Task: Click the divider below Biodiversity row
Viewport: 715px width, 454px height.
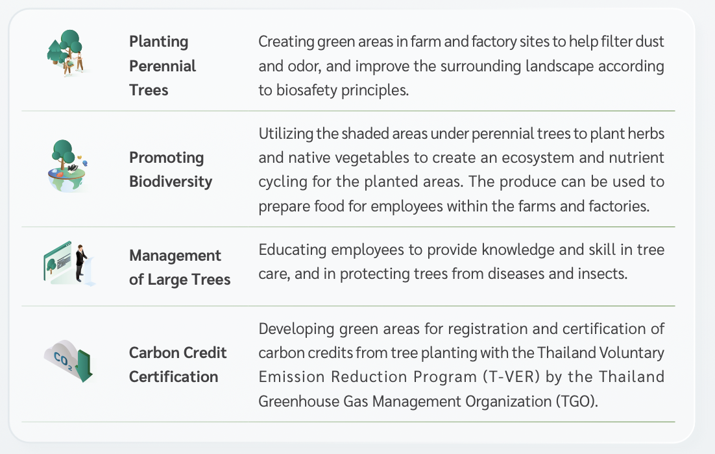Action: 348,226
